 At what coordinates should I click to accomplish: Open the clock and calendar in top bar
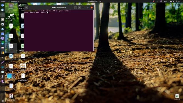coord(94,1)
